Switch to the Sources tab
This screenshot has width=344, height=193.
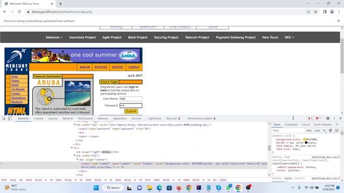[x=53, y=118]
